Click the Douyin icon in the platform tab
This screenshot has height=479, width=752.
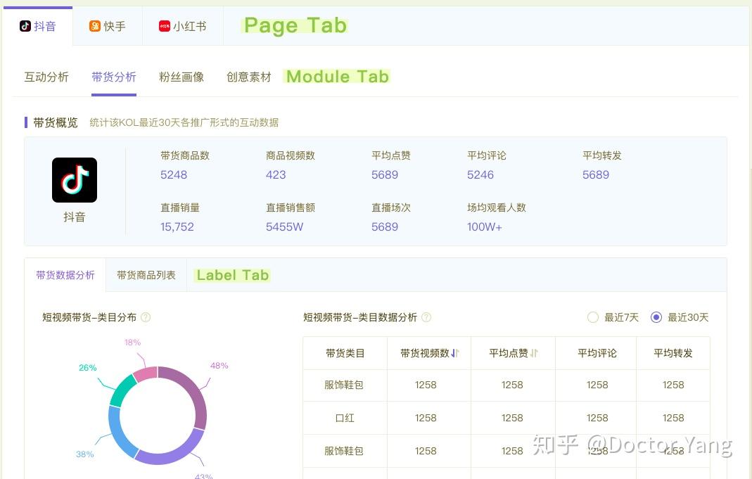[x=23, y=26]
